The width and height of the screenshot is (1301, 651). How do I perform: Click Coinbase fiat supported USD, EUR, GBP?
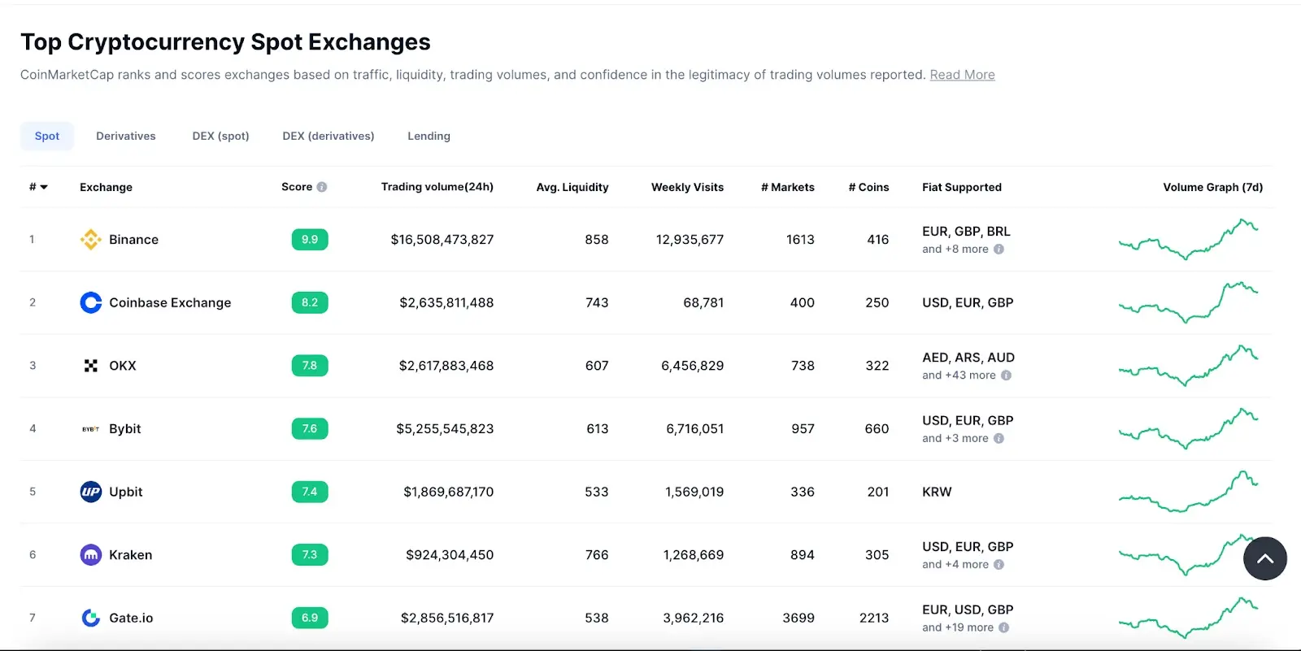[968, 302]
